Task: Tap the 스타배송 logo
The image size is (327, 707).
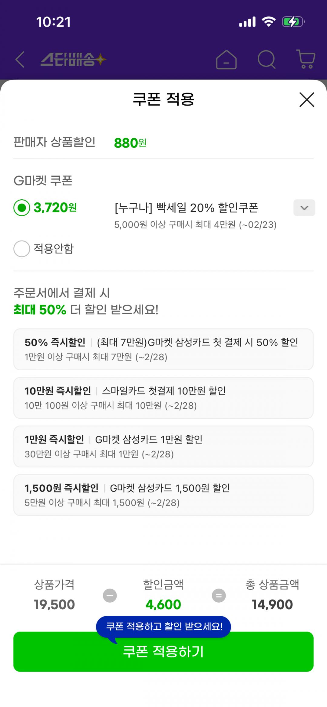Action: click(x=73, y=59)
